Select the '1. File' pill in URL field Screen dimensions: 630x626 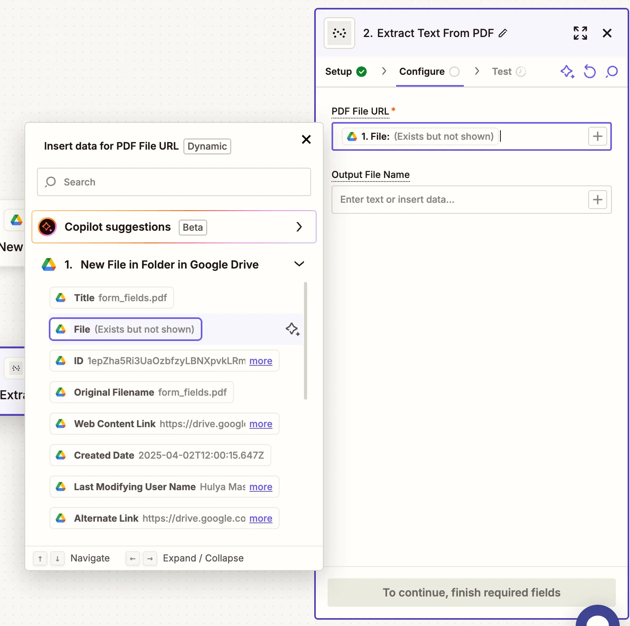coord(420,137)
